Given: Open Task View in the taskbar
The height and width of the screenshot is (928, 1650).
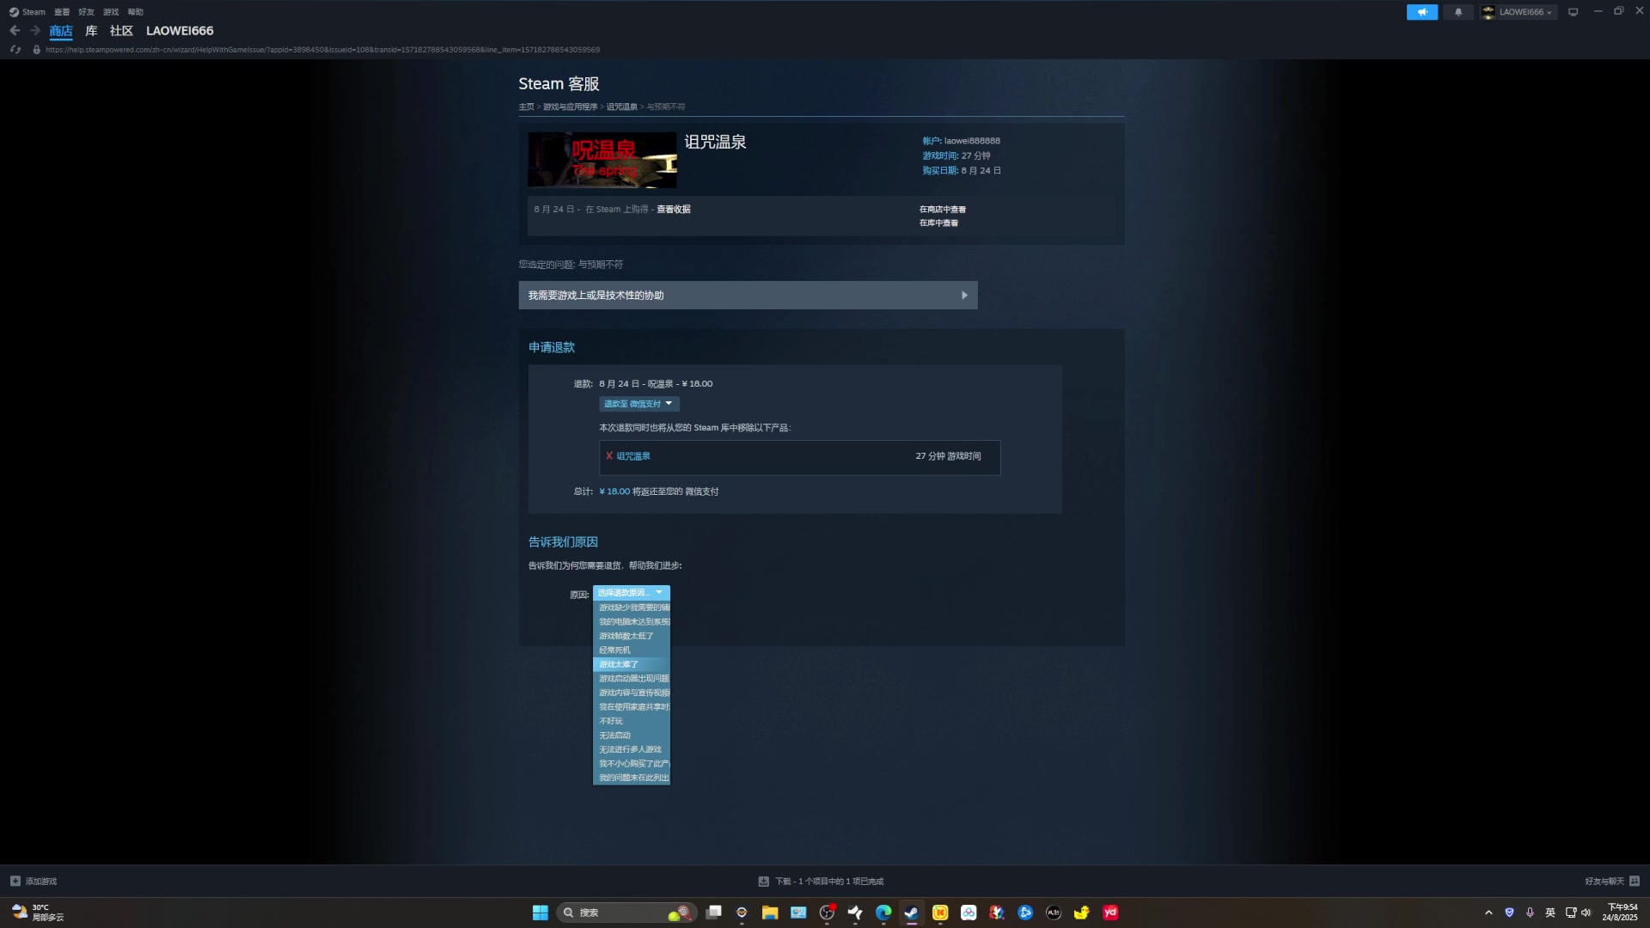Looking at the screenshot, I should [x=713, y=913].
